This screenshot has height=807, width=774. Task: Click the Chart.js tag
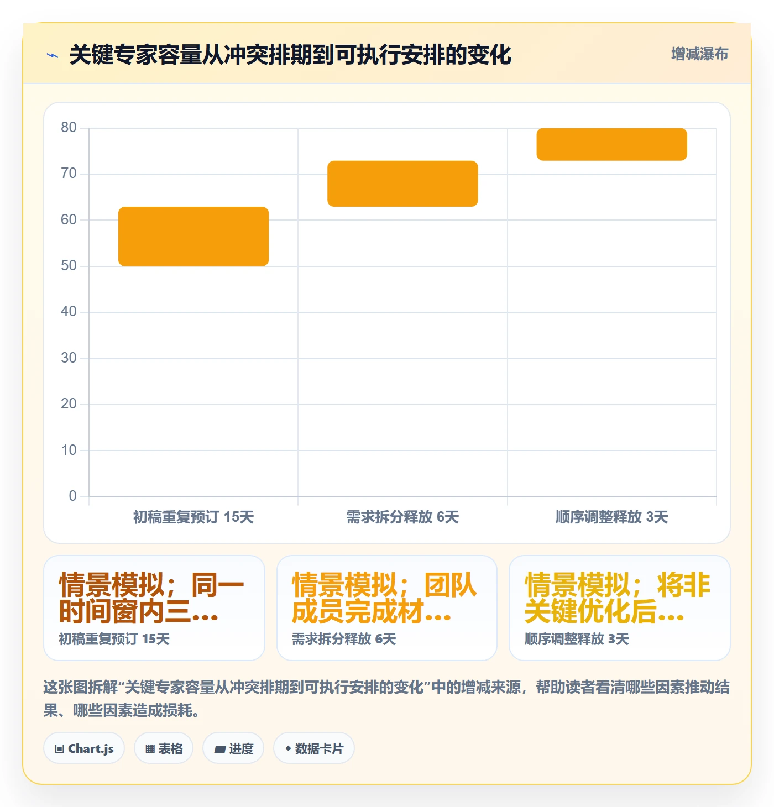[x=84, y=748]
